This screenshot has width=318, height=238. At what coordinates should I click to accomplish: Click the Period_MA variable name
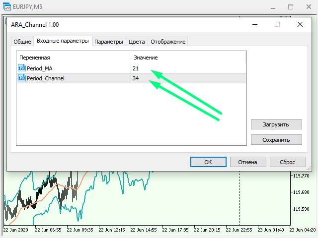point(40,68)
